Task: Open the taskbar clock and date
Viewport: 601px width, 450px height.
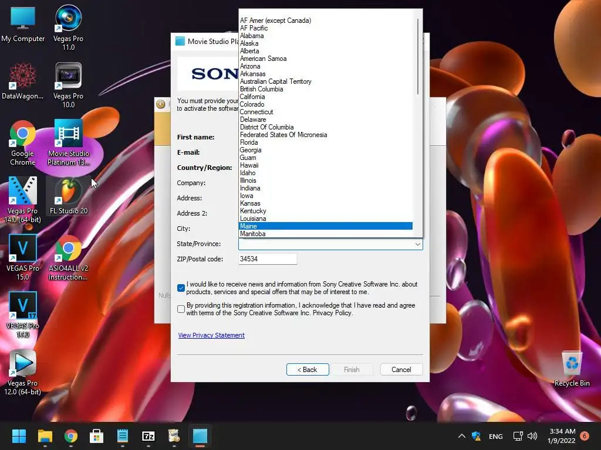Action: coord(562,436)
